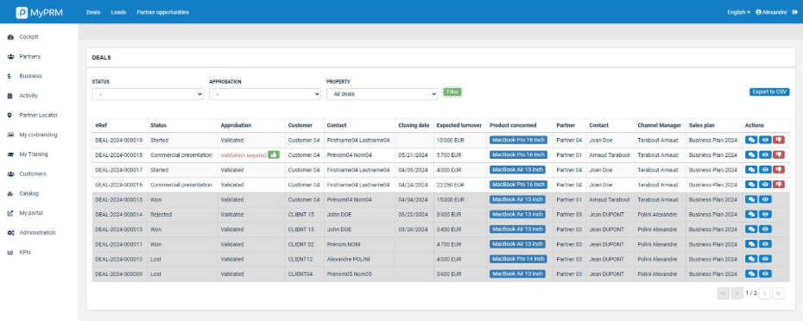Go to the Leads menu item
Image resolution: width=803 pixels, height=321 pixels.
(x=118, y=12)
